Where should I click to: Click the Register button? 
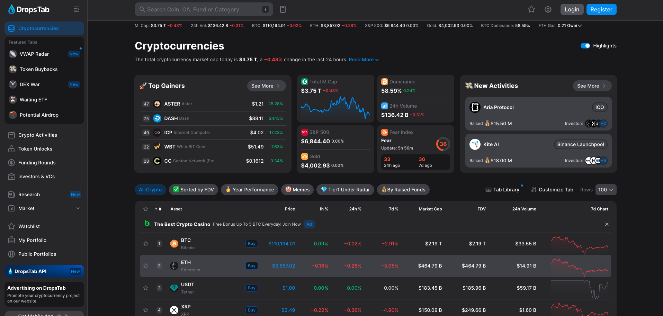601,9
